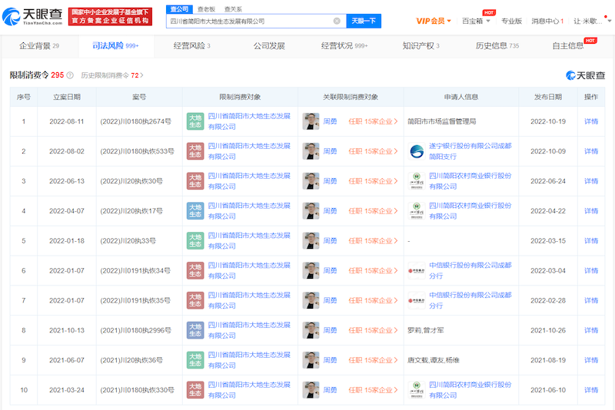This screenshot has height=410, width=615.
Task: Click the 周勇 name link in row 8
Action: (x=330, y=330)
